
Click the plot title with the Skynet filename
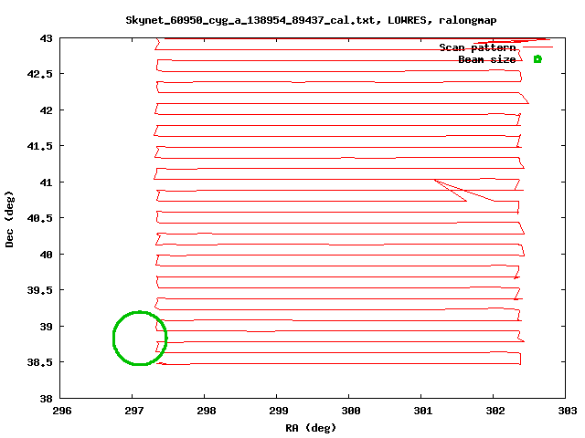tap(312, 19)
